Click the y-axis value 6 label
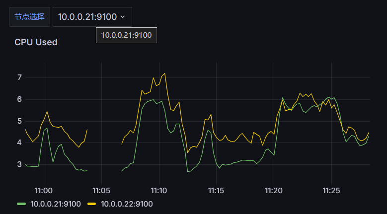The width and height of the screenshot is (387, 214). (19, 99)
